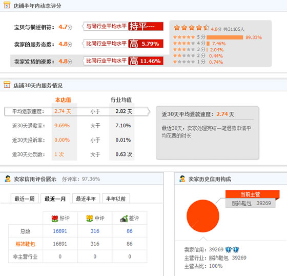Click the orange 5分 89.33% rating bar
Screen dimensions: 287x276
pos(225,37)
